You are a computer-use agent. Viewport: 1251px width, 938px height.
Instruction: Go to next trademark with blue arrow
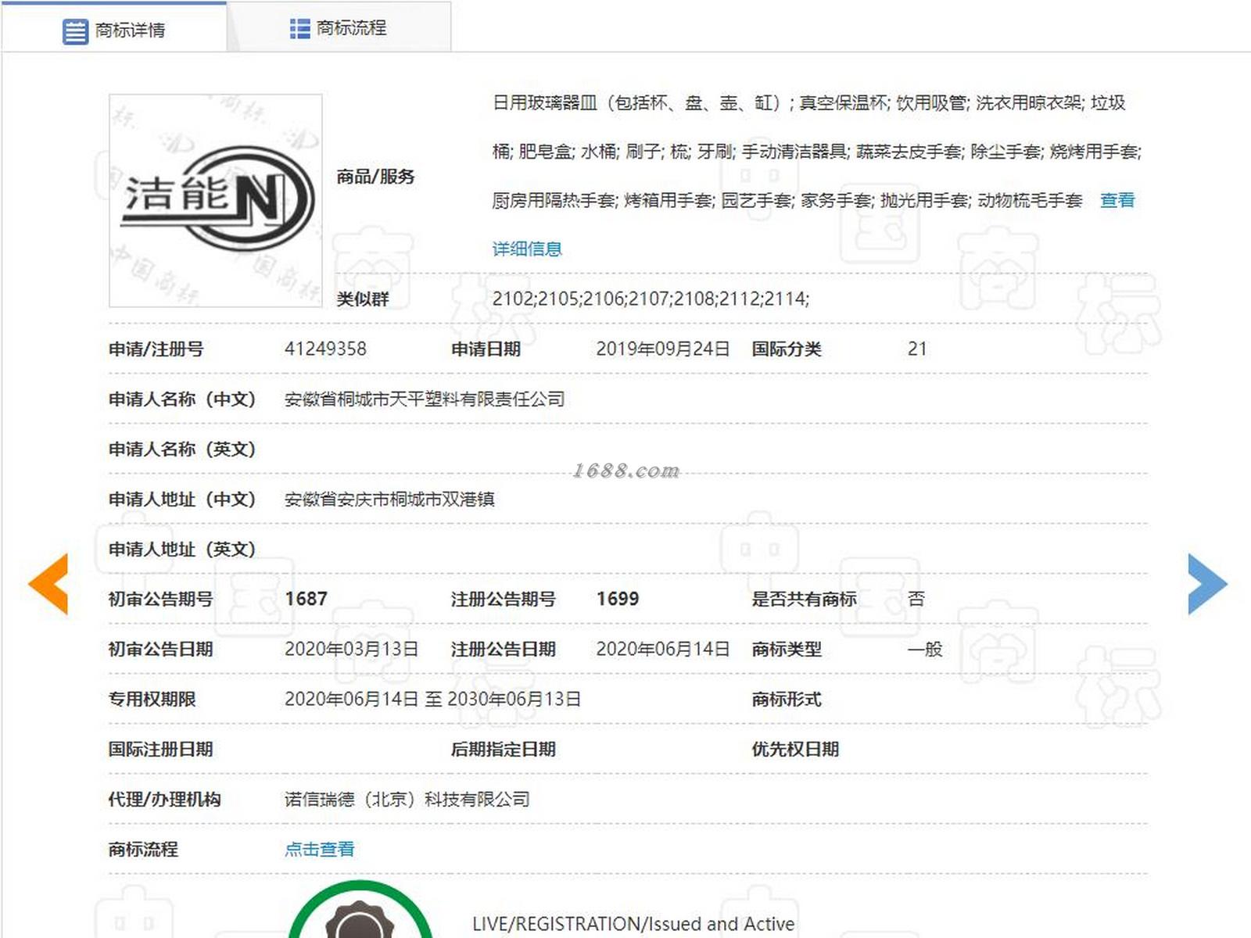[x=1207, y=584]
